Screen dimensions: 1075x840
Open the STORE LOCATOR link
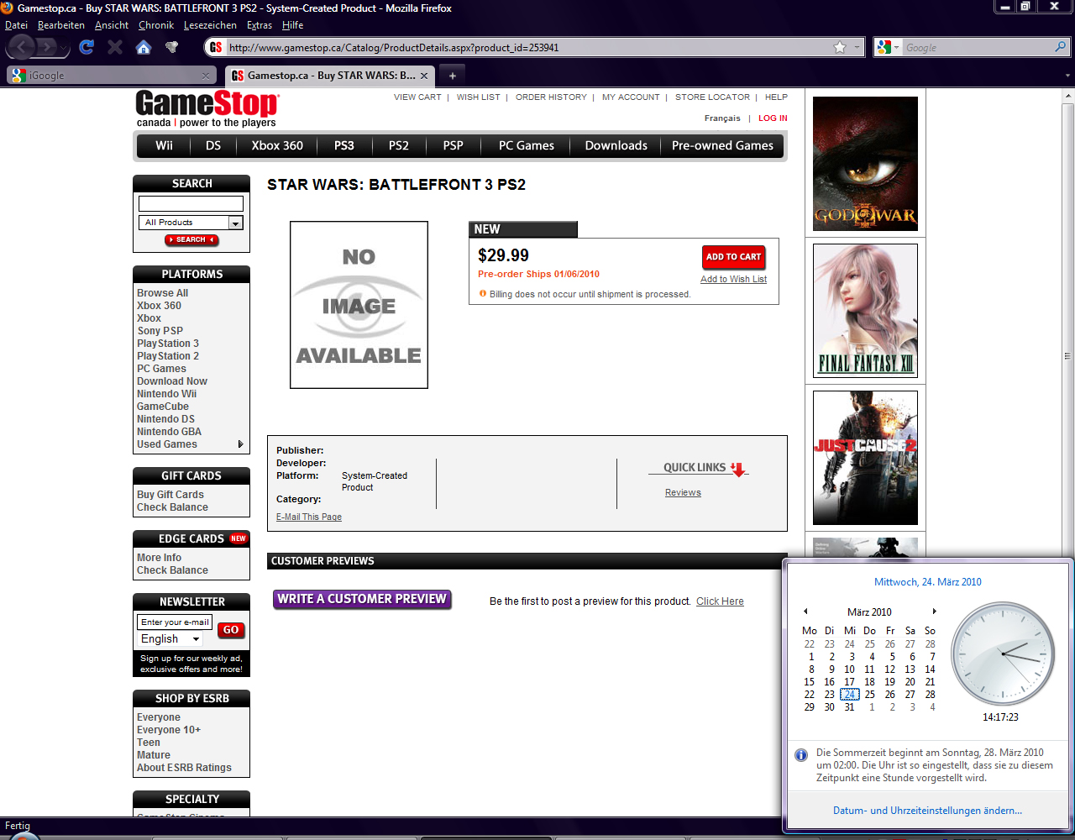[x=712, y=97]
